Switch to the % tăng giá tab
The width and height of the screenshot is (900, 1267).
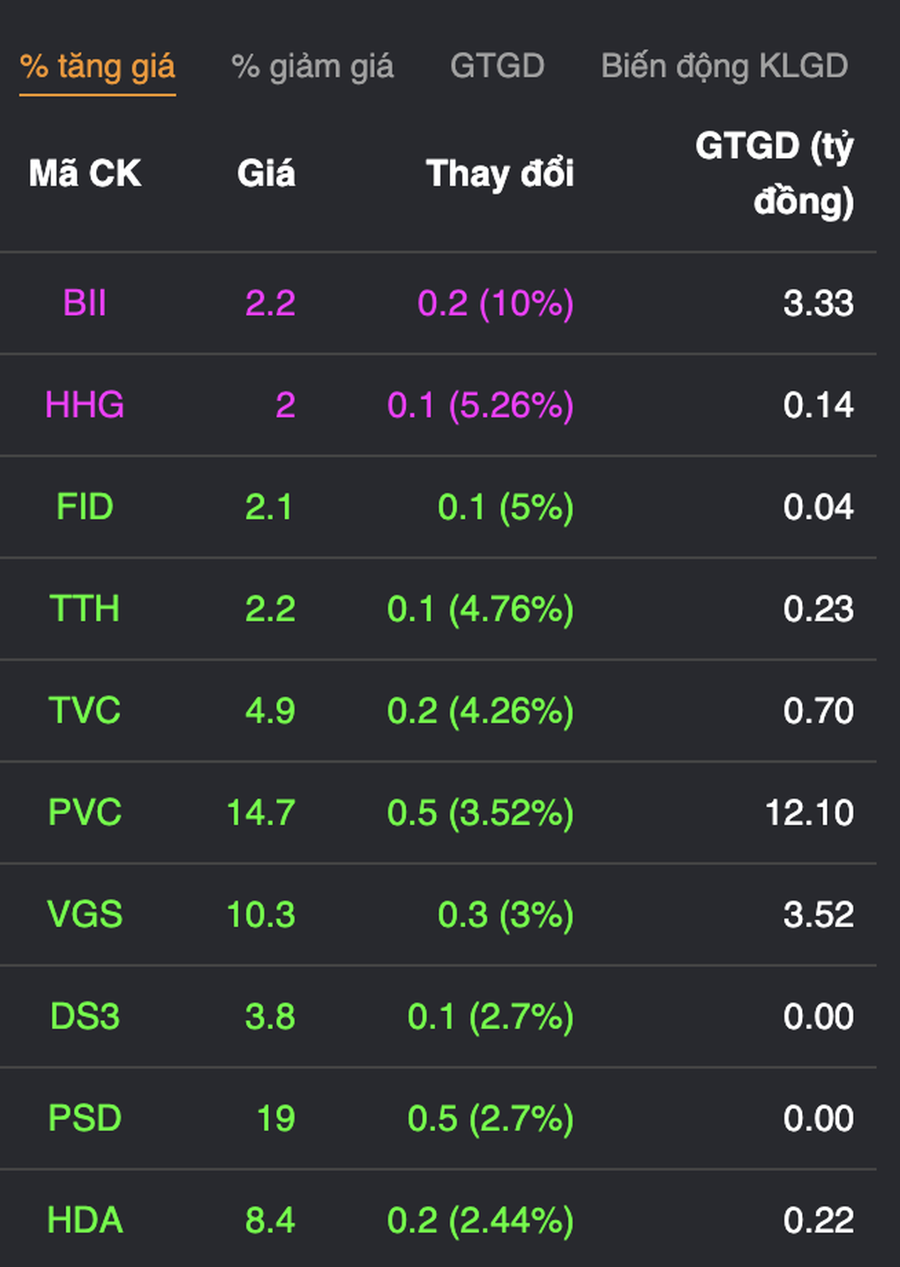coord(97,67)
